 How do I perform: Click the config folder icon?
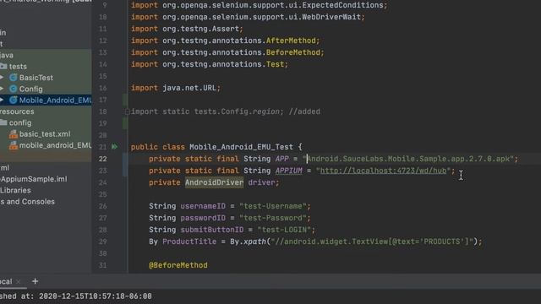pyautogui.click(x=3, y=122)
